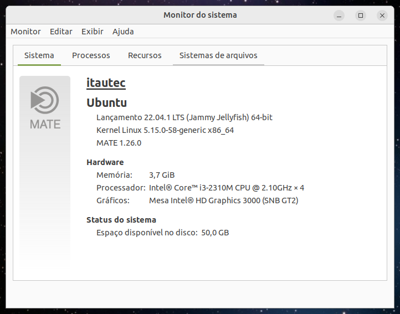The image size is (400, 314).
Task: Click the Ubuntu distribution heading
Action: point(106,102)
